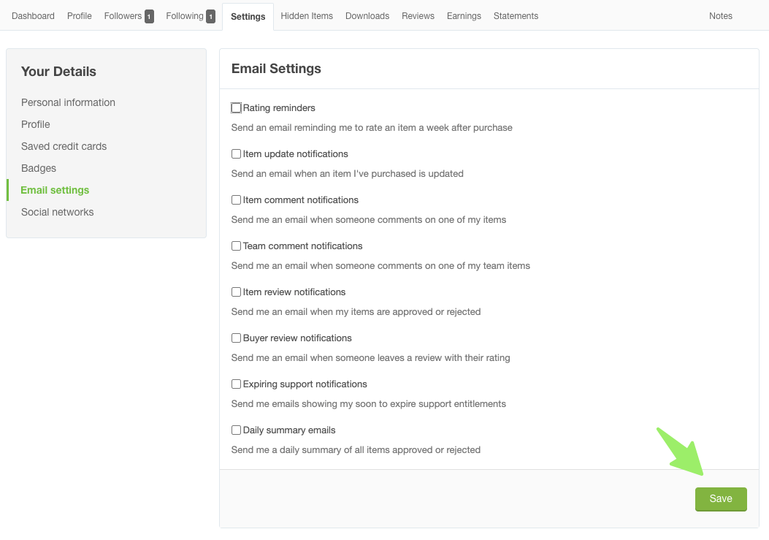Check your Followers list
769x540 pixels.
tap(123, 15)
